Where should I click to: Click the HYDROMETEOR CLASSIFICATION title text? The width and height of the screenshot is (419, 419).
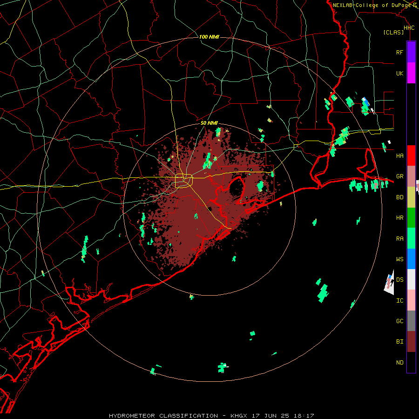(163, 416)
